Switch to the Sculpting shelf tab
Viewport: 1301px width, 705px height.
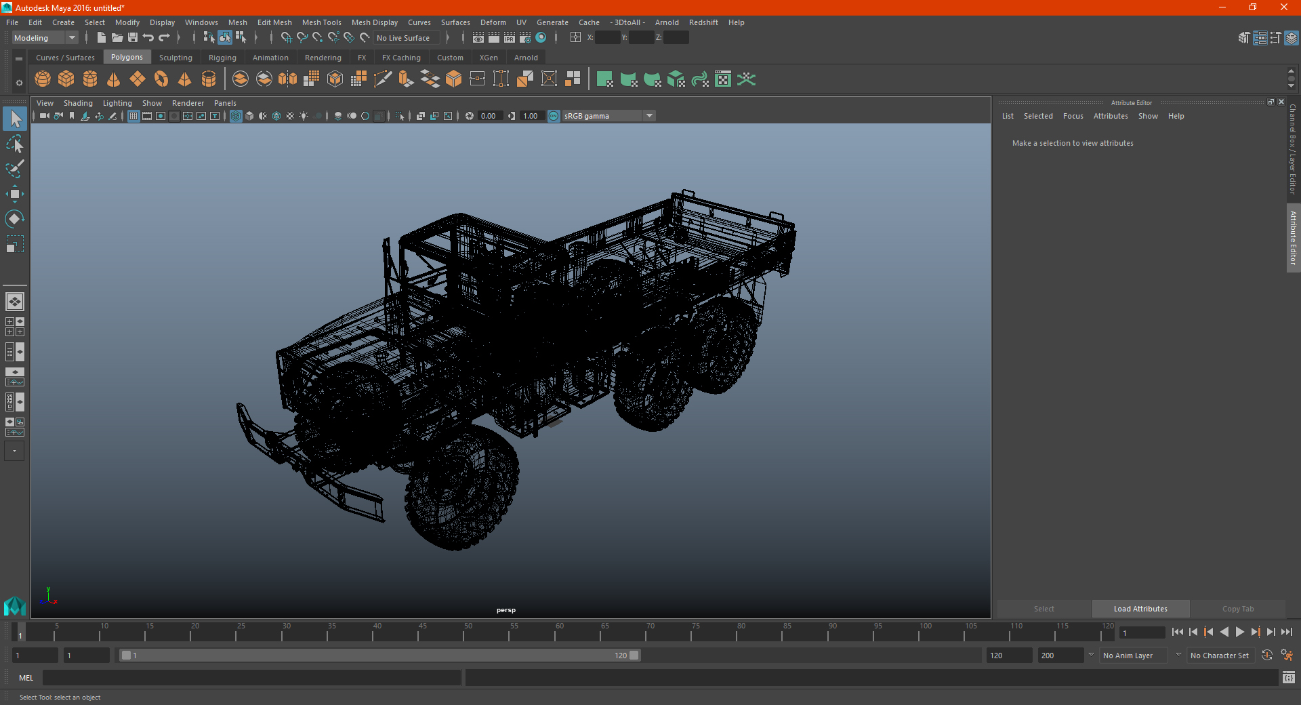175,58
